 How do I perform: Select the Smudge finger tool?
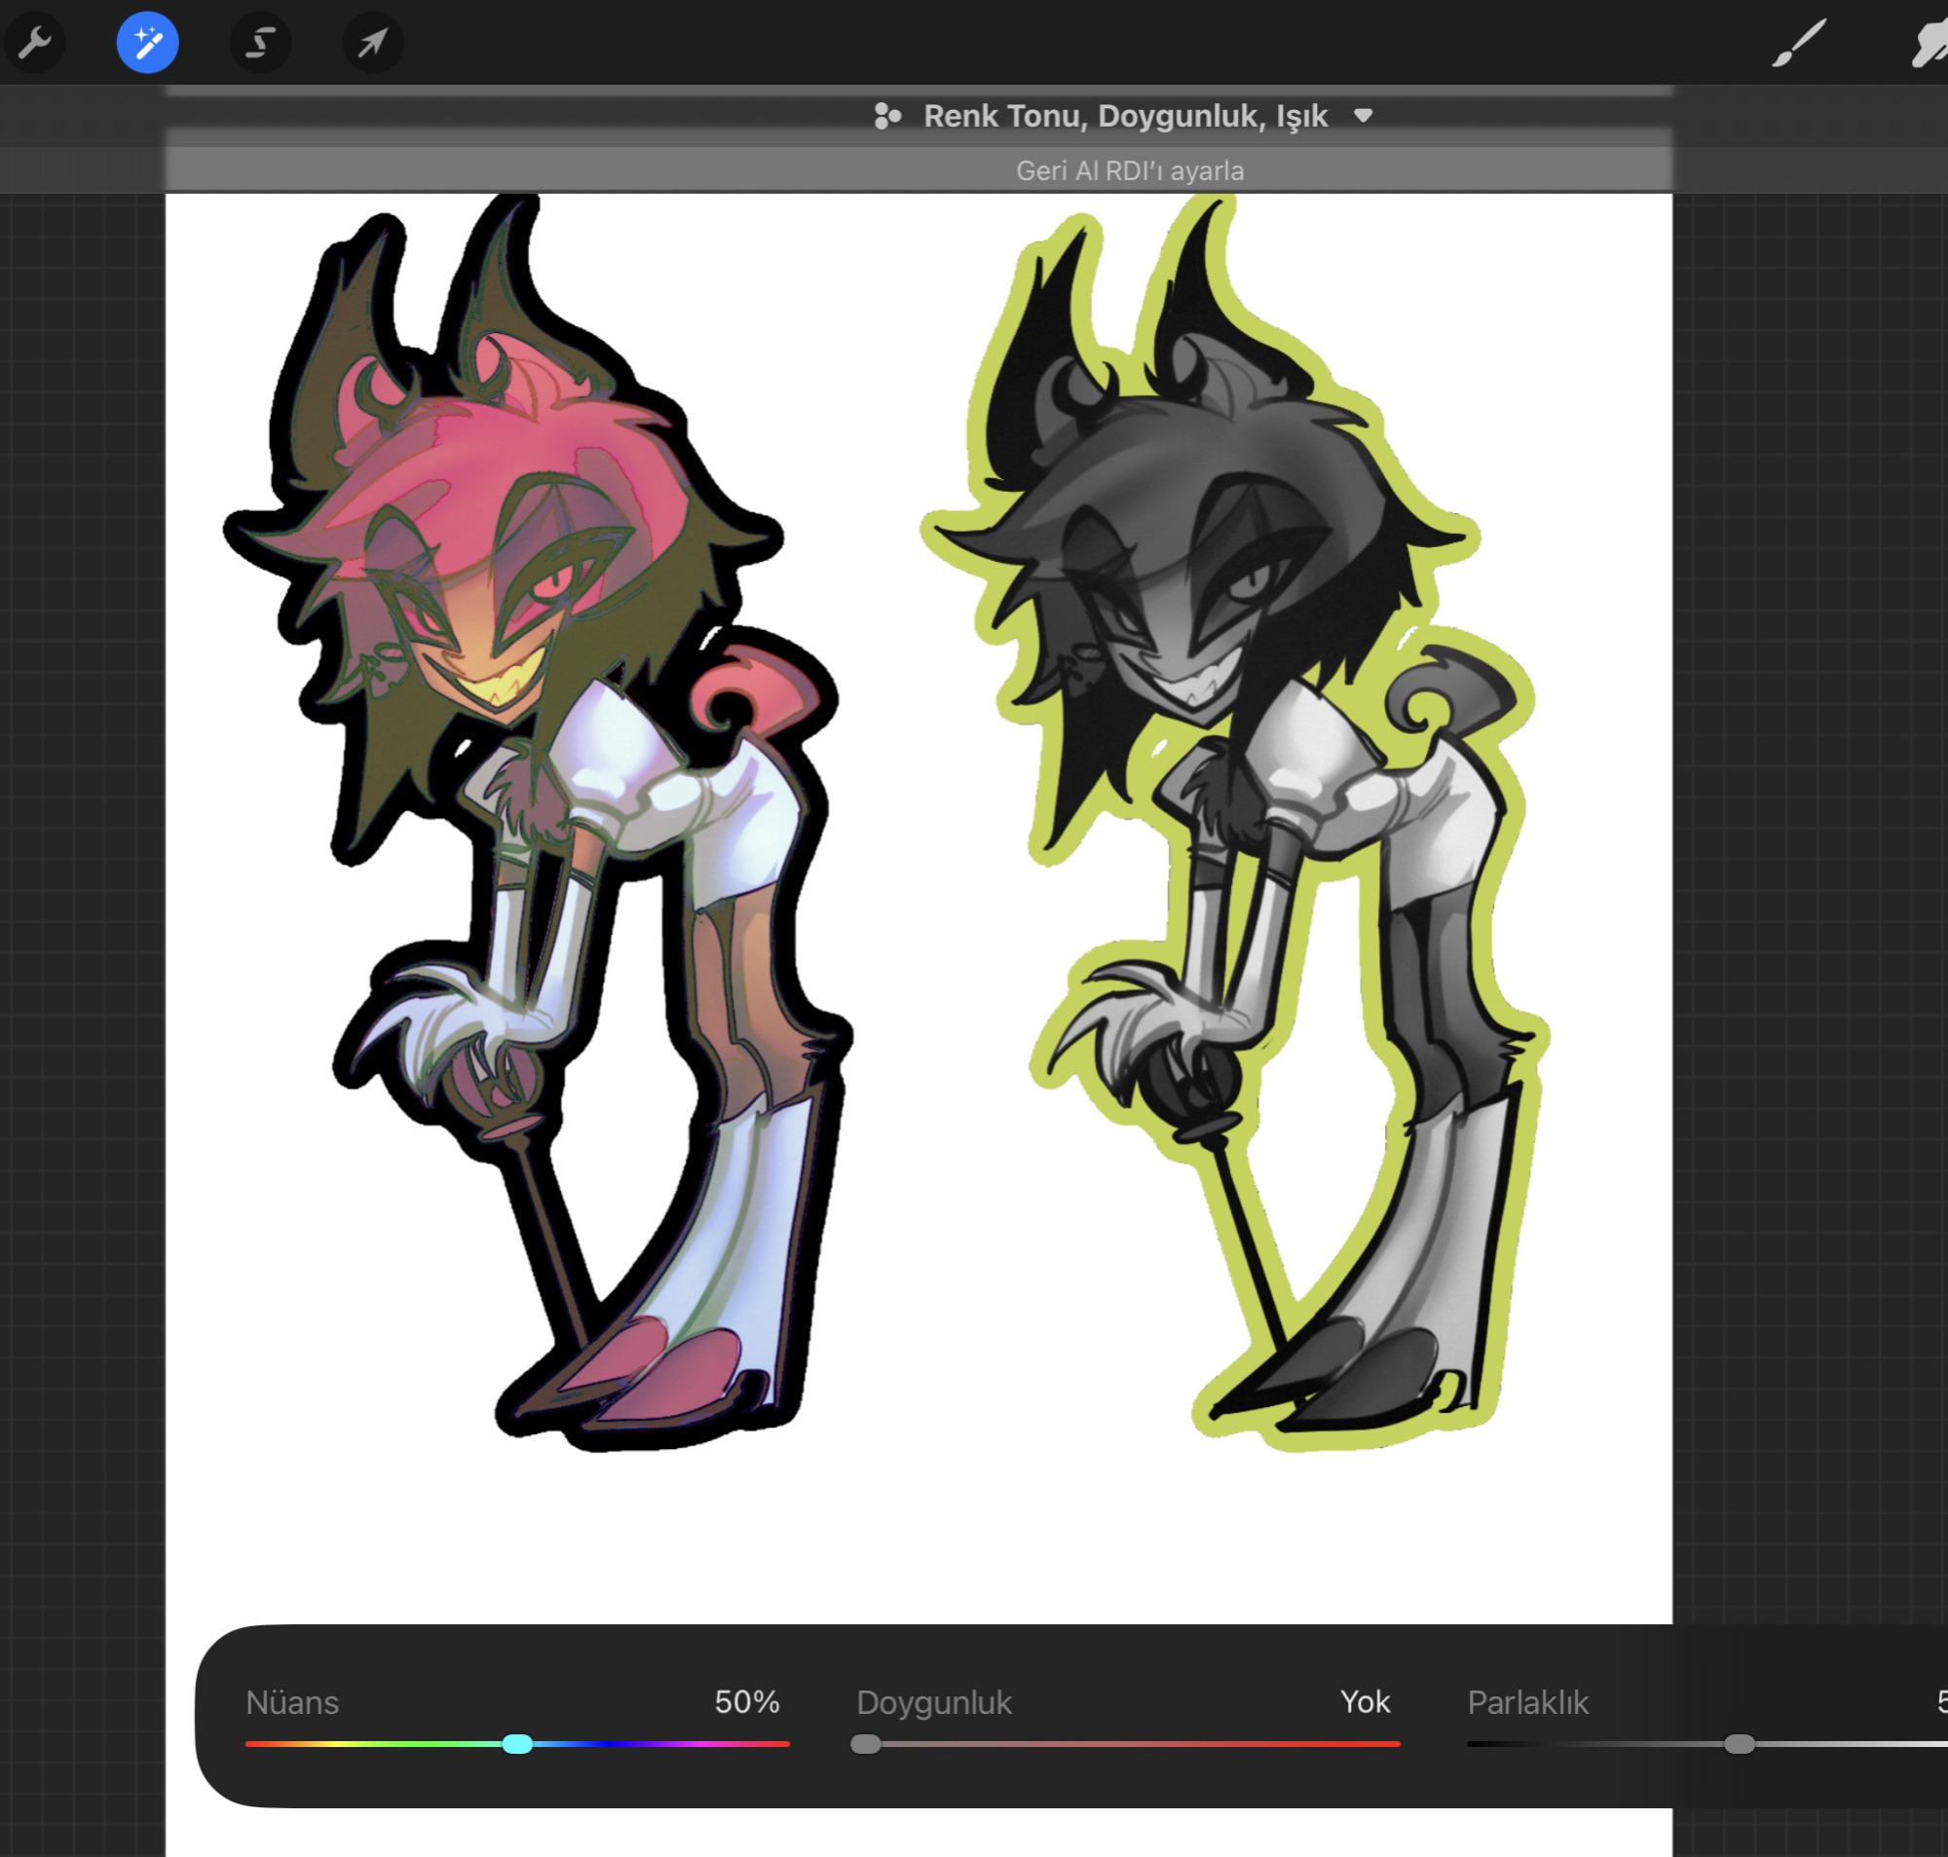tap(1930, 45)
